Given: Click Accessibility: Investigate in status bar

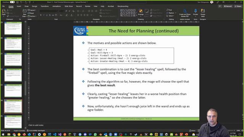Looking at the screenshot, I should (x=36, y=131).
